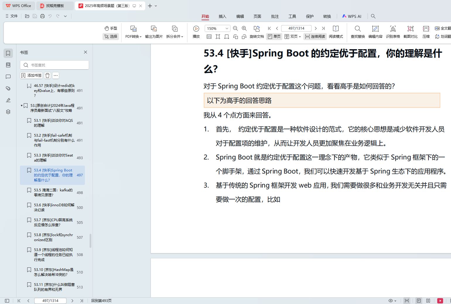Toggle 双页 double page view
The width and height of the screenshot is (451, 304).
point(293,37)
